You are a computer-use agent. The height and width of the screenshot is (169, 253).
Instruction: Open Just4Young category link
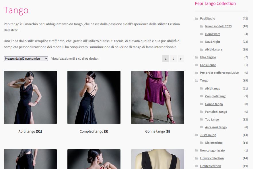[x=208, y=135]
